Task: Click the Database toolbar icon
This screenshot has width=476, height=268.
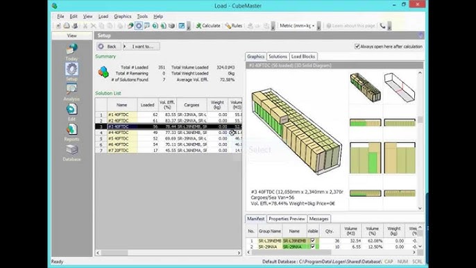Action: (x=171, y=26)
